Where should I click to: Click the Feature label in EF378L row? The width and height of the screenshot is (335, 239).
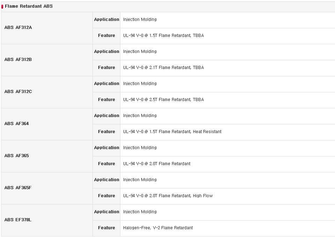[107, 228]
